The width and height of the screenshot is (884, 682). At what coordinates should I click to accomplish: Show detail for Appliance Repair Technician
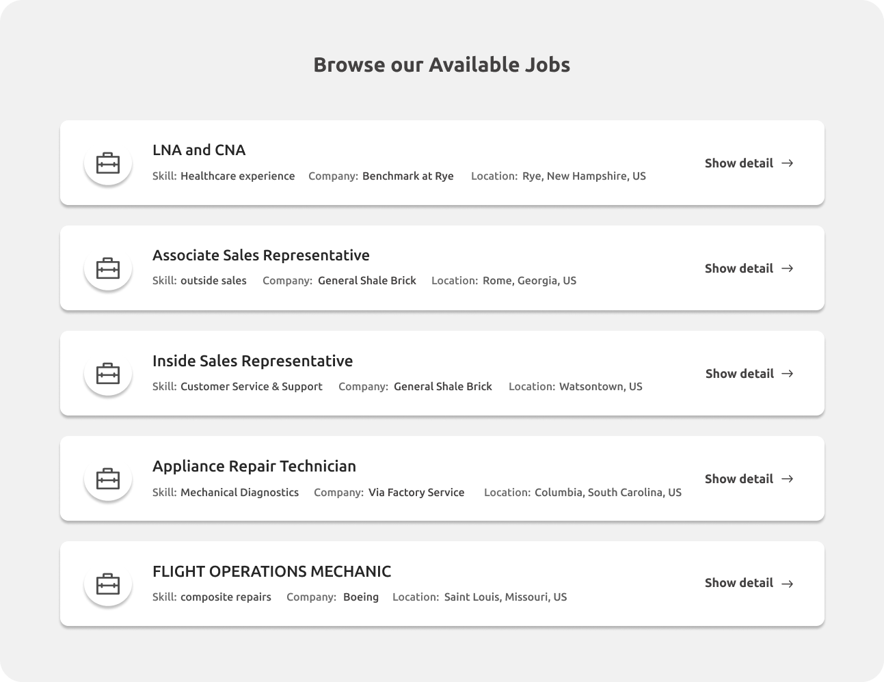739,478
